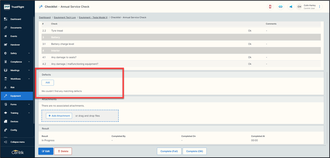
Task: Click Collapse menu at sidebar bottom
Action: tap(17, 142)
